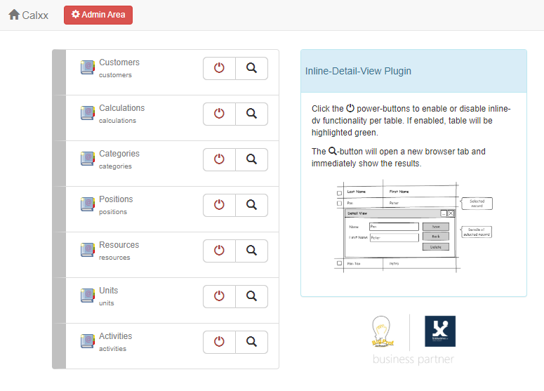This screenshot has width=544, height=391.
Task: Toggle inline-dv power button for Activities
Action: (219, 342)
